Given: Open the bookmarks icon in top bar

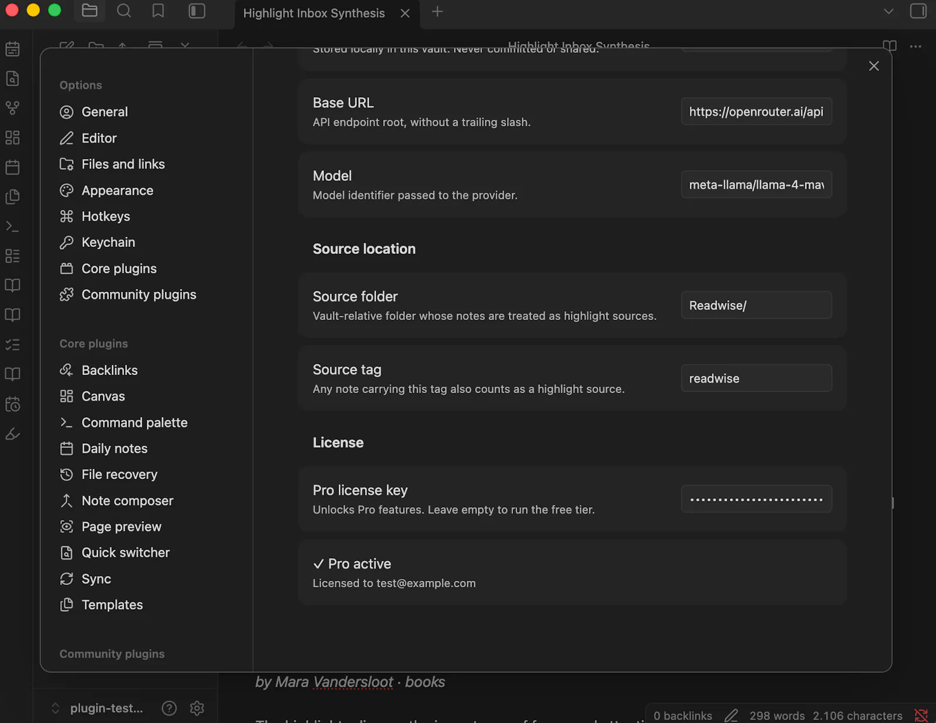Looking at the screenshot, I should click(x=158, y=11).
